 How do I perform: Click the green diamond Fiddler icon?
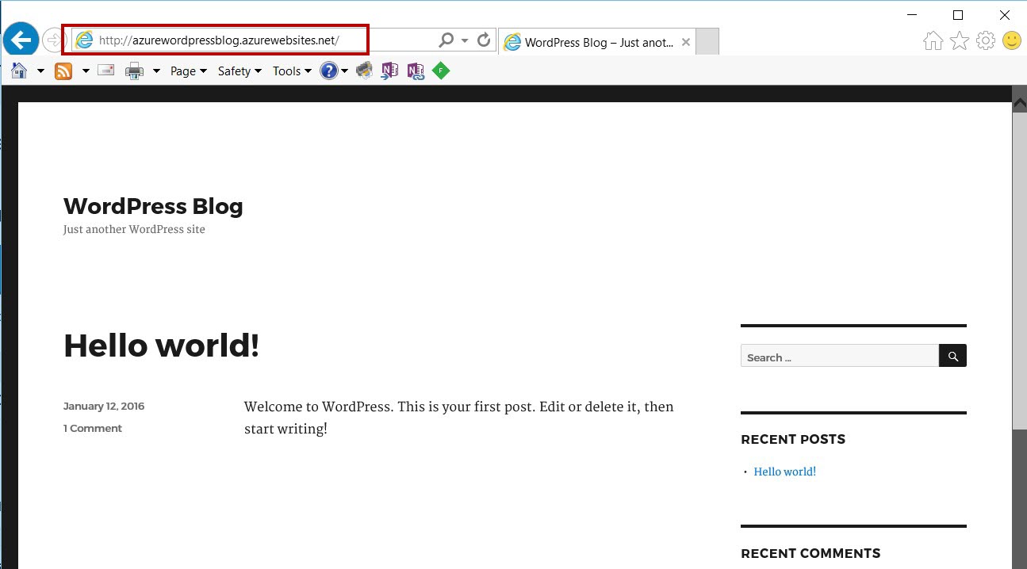pyautogui.click(x=441, y=71)
